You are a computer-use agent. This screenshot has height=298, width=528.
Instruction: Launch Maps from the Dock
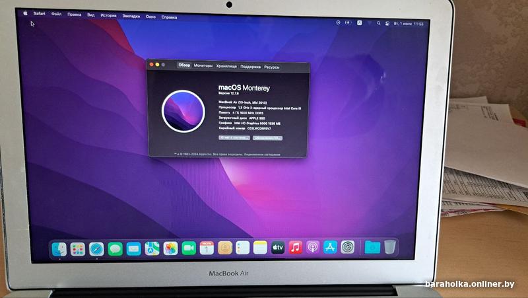[x=152, y=248]
